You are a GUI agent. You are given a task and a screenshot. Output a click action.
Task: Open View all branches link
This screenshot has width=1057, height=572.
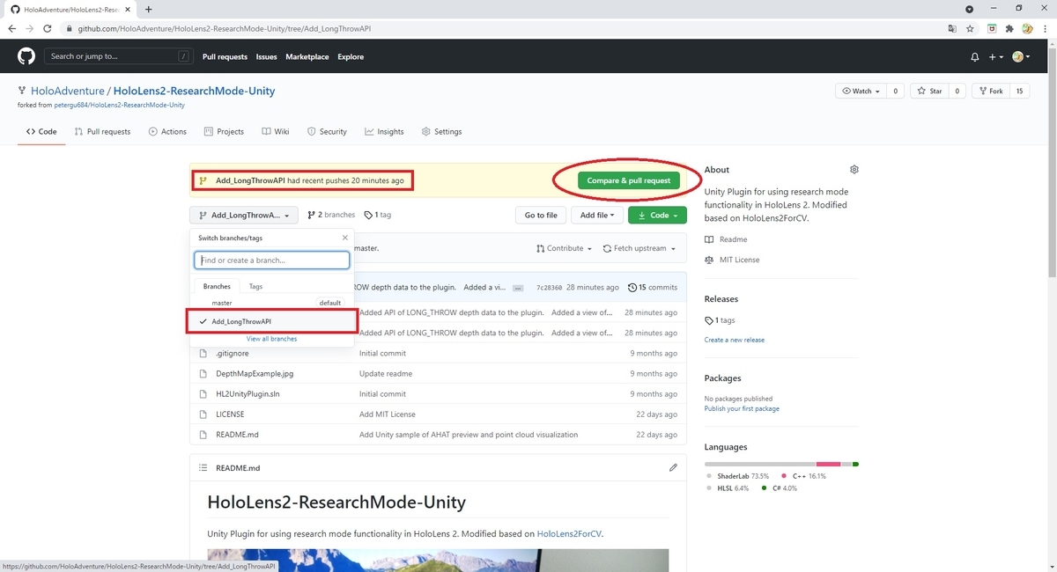[x=271, y=339]
